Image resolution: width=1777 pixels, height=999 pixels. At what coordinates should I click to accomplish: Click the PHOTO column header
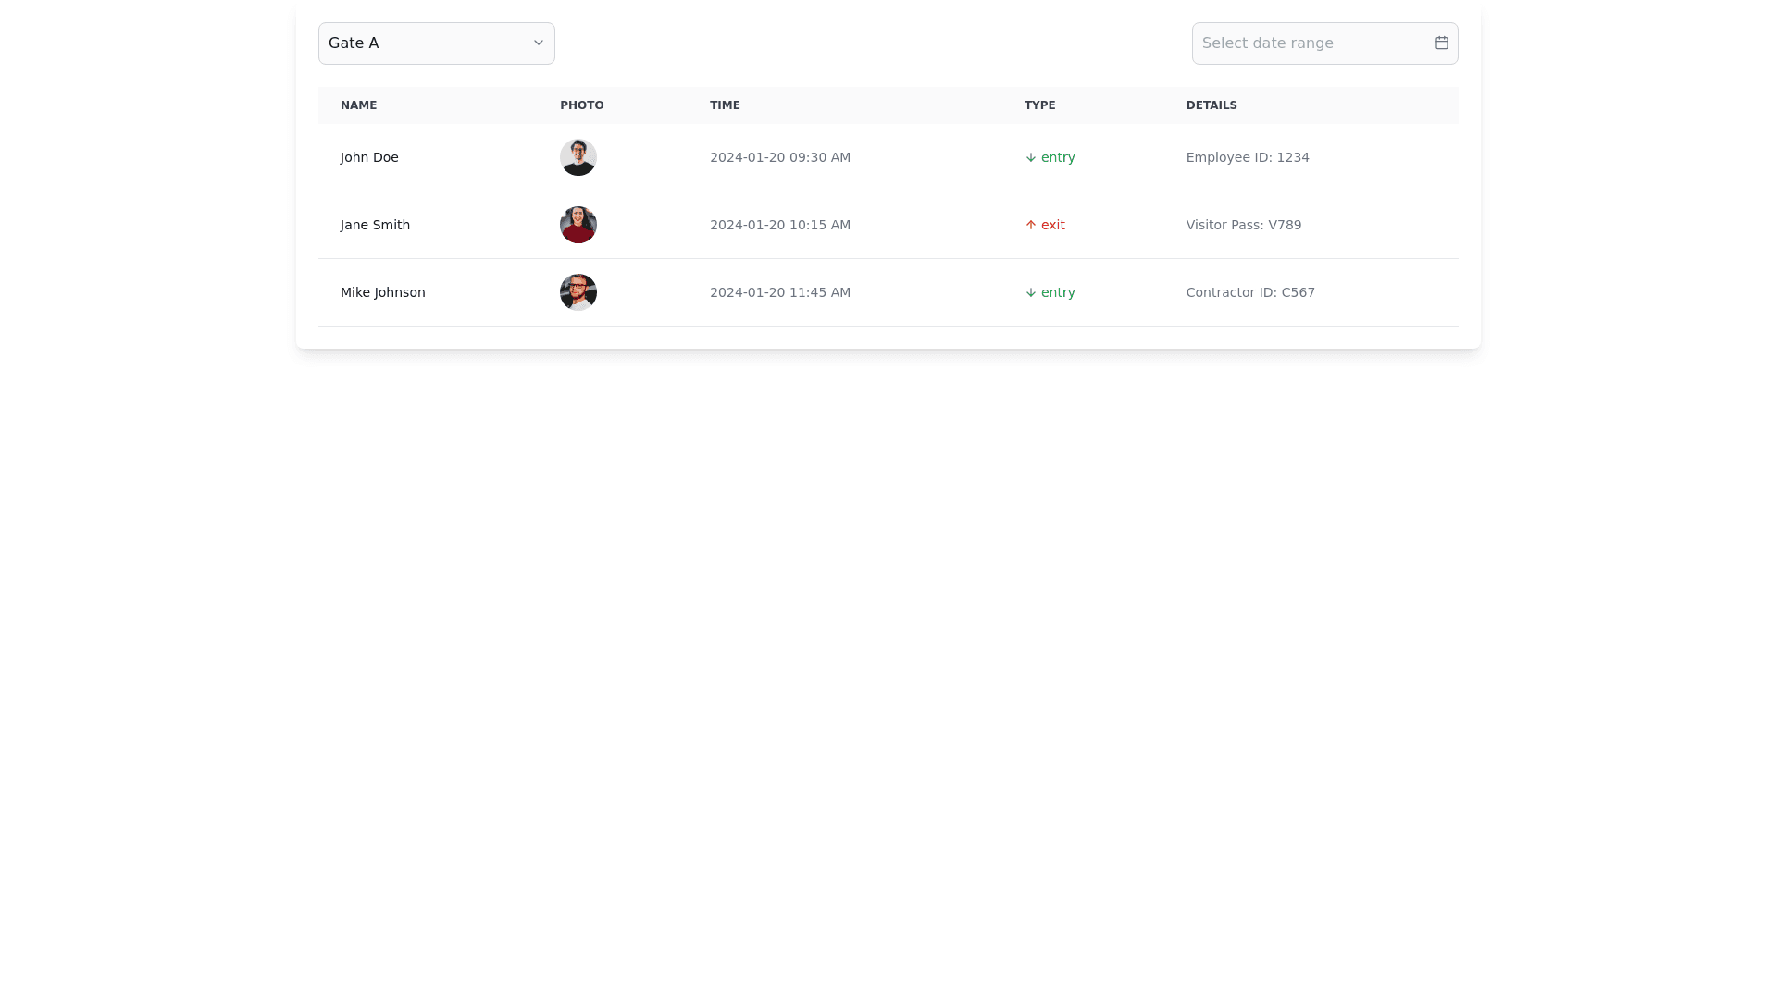click(x=581, y=105)
